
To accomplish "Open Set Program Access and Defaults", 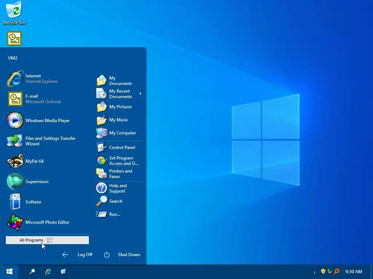I will point(119,161).
